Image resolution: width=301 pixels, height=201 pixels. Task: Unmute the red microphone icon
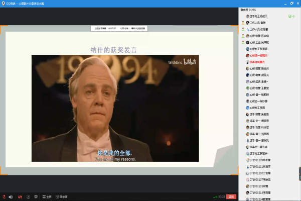[4, 197]
